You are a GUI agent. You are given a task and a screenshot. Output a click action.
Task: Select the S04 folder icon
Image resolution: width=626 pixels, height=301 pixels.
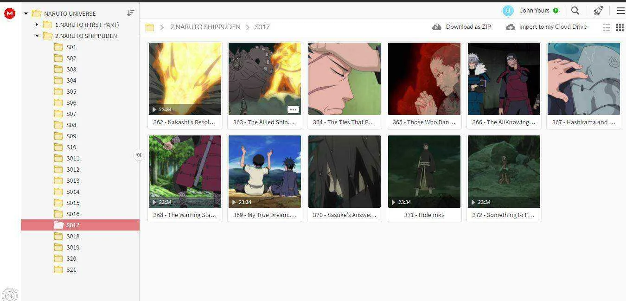[x=58, y=80]
